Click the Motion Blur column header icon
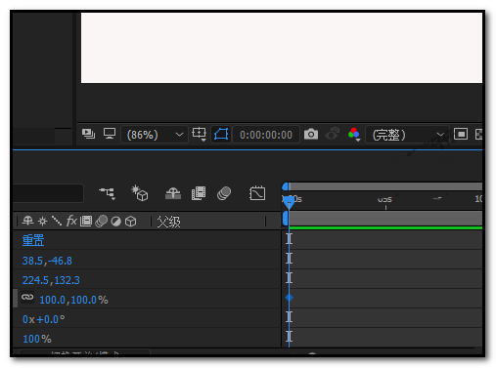Viewport: 496px width, 368px height. pyautogui.click(x=102, y=222)
